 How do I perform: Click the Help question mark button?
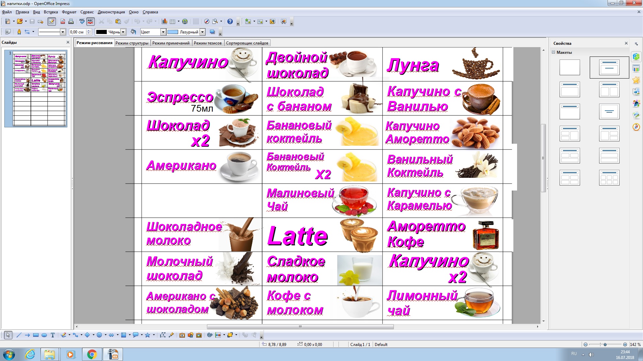point(230,21)
